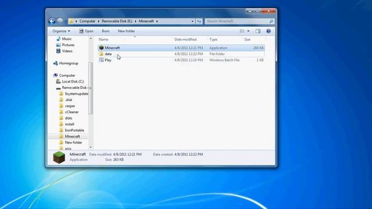Click the Open toolbar button
Screen dimensions: 372x209
tap(86, 31)
